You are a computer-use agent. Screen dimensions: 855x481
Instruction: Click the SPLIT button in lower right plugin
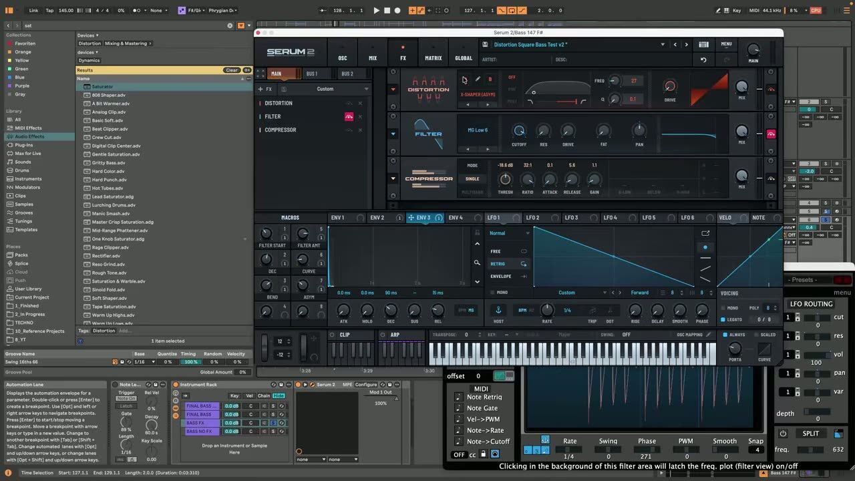pyautogui.click(x=811, y=434)
